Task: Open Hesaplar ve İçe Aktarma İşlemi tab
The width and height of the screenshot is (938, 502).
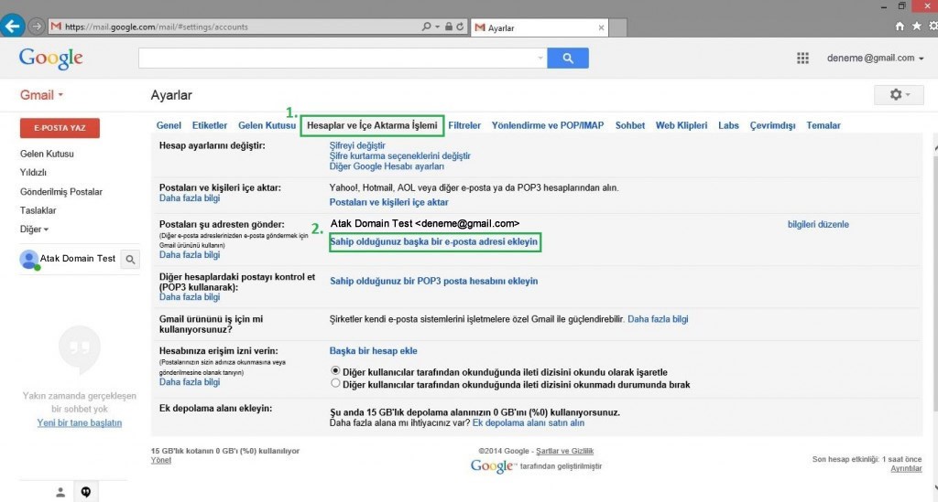Action: [372, 125]
